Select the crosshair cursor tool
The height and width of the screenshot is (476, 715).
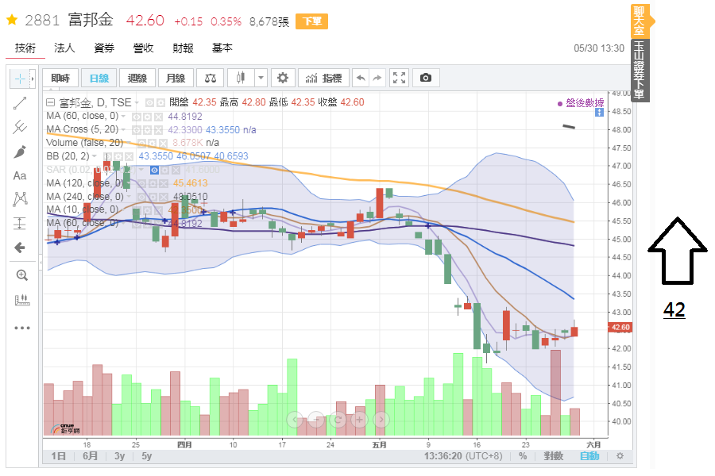[x=20, y=79]
